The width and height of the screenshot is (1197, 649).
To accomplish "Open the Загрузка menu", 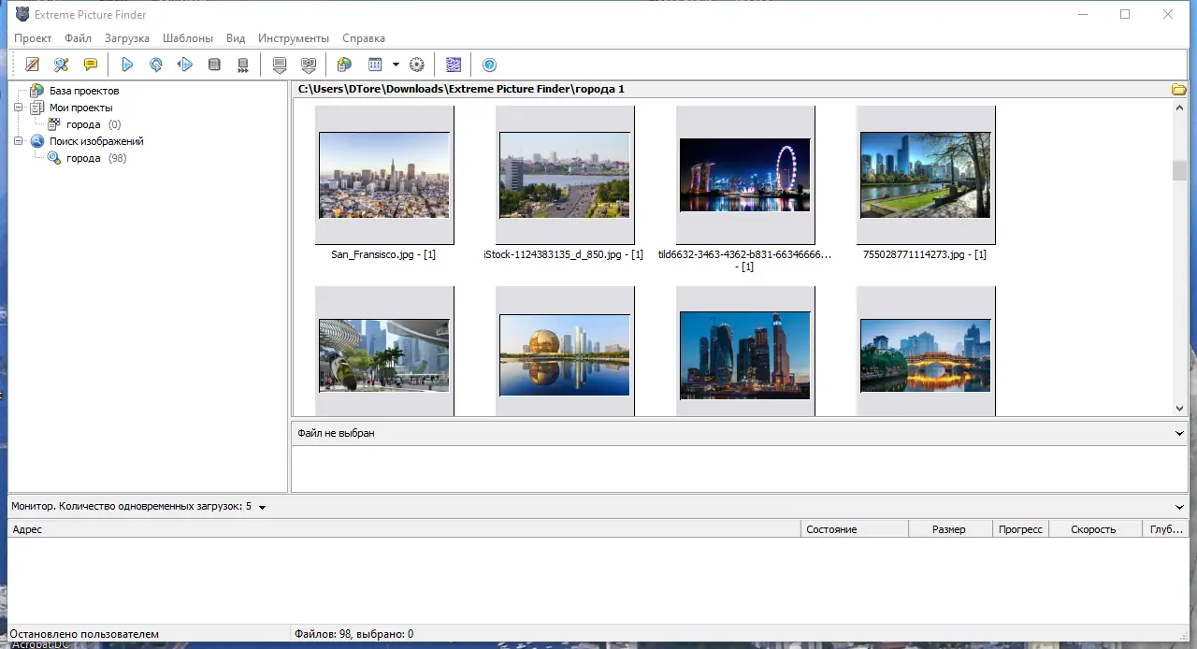I will click(x=127, y=38).
